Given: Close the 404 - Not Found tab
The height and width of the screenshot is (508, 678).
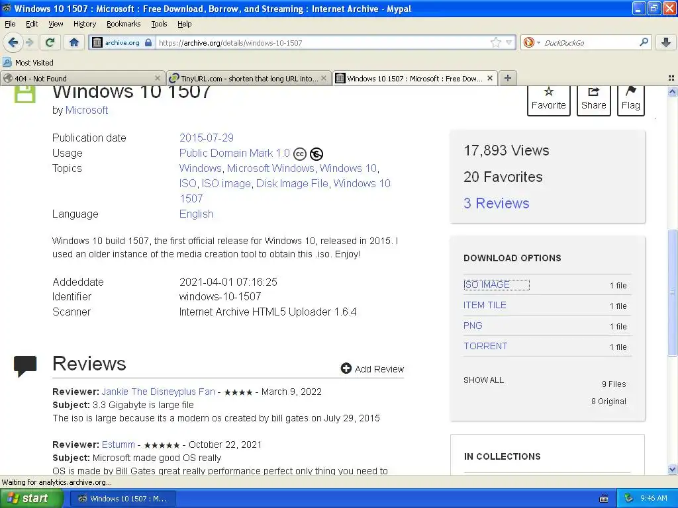Looking at the screenshot, I should tap(158, 78).
